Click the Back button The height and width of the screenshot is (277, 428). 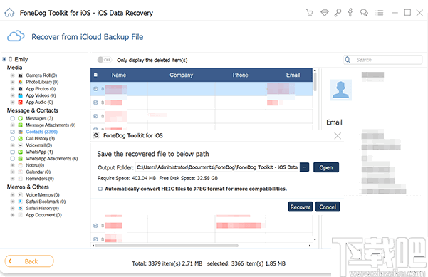click(29, 261)
